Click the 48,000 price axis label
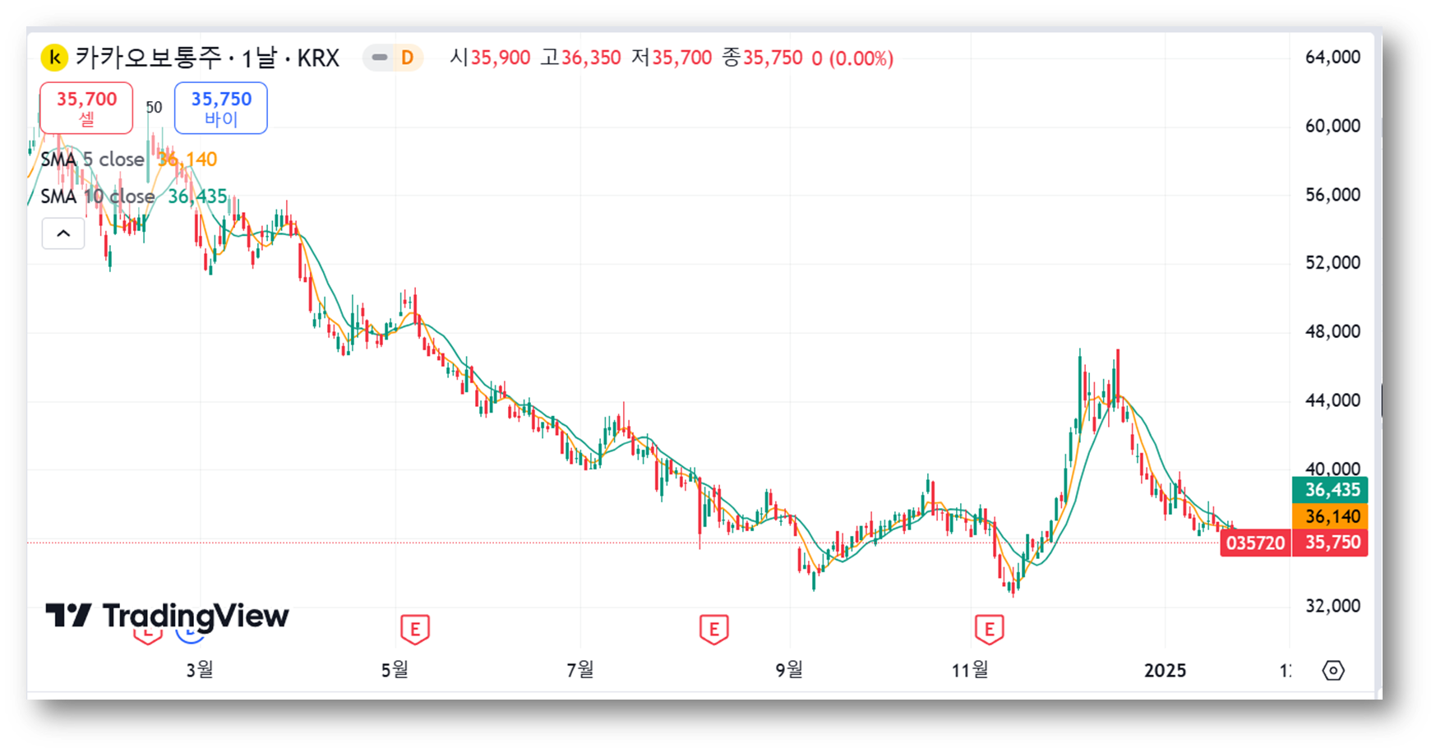This screenshot has height=753, width=1436. (1332, 331)
